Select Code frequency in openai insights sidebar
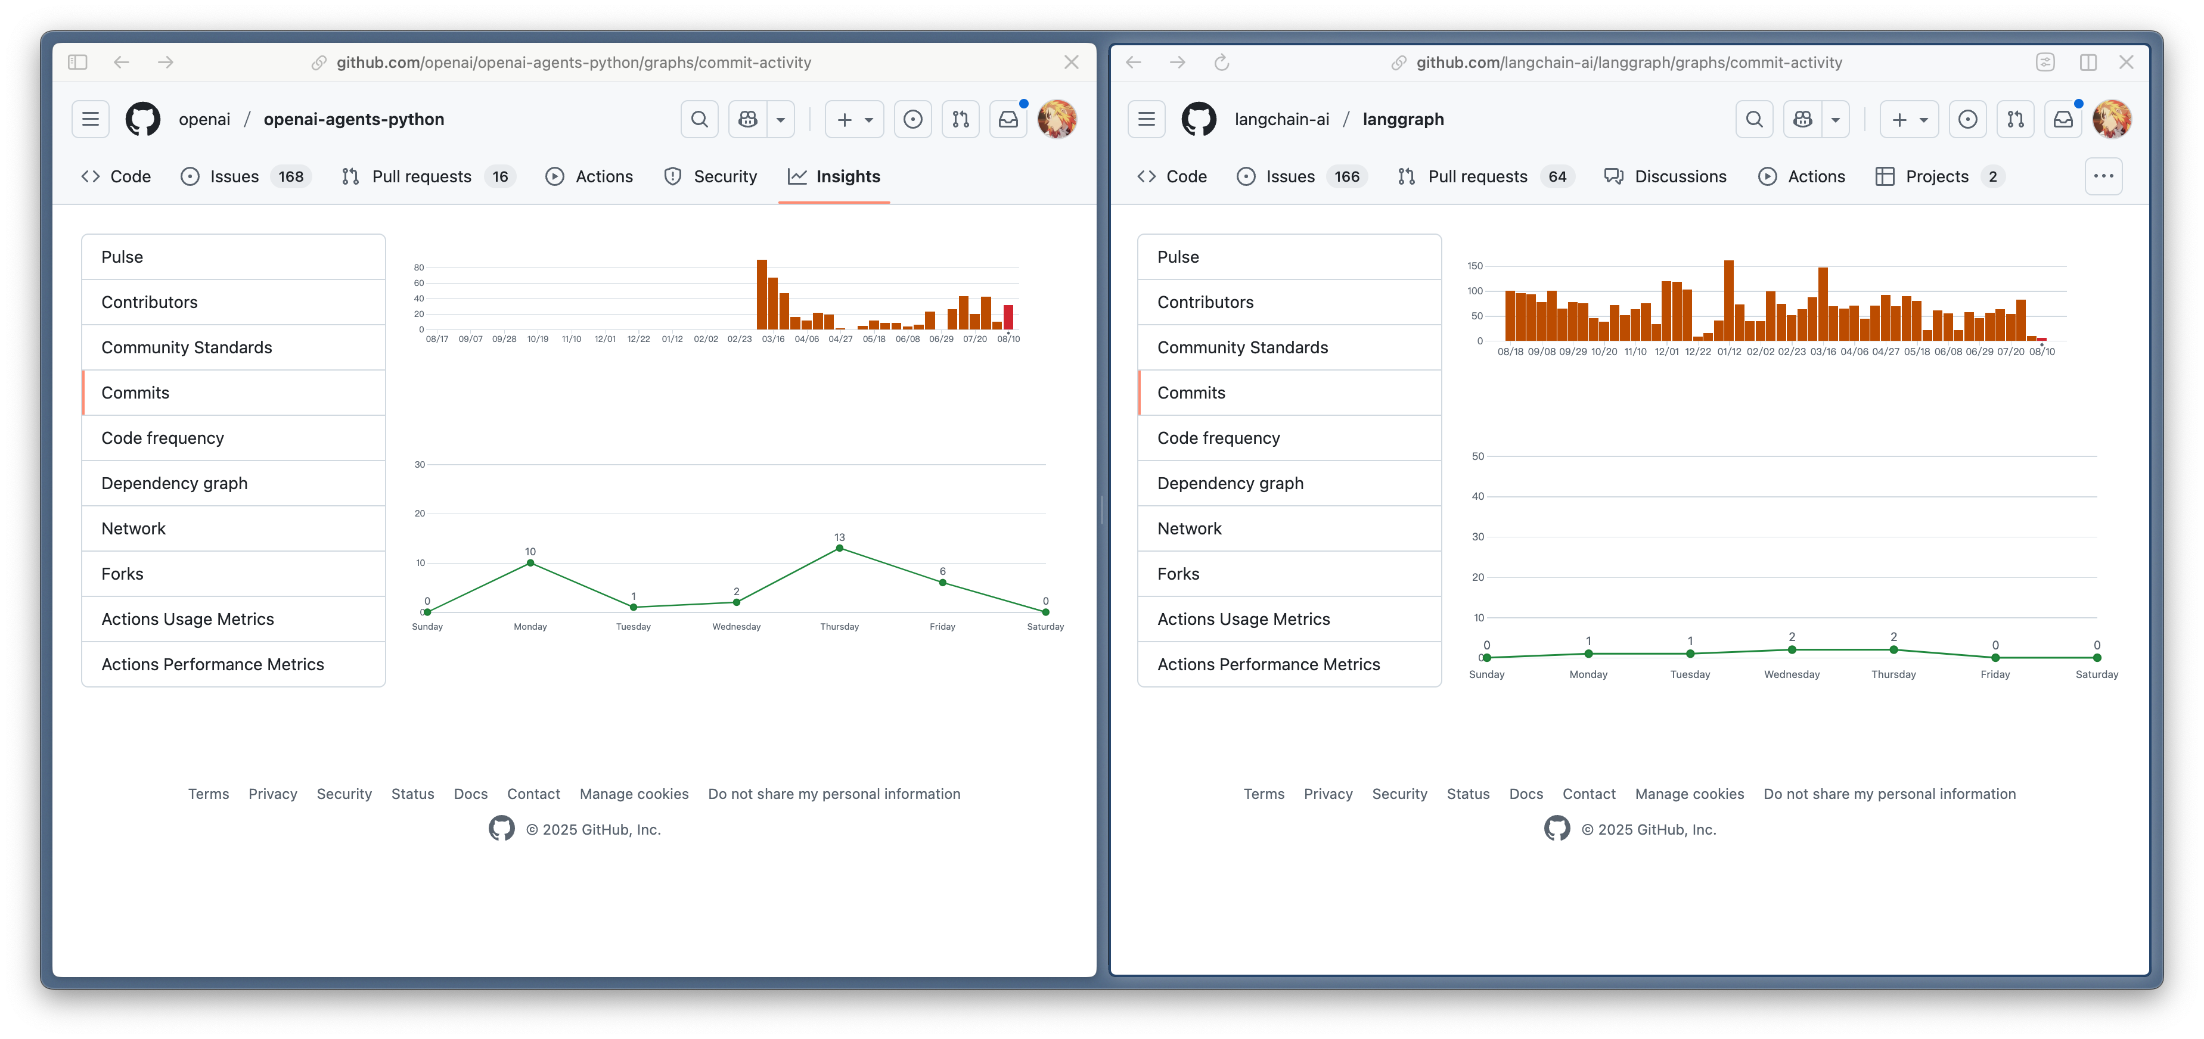2204x1039 pixels. click(x=163, y=438)
